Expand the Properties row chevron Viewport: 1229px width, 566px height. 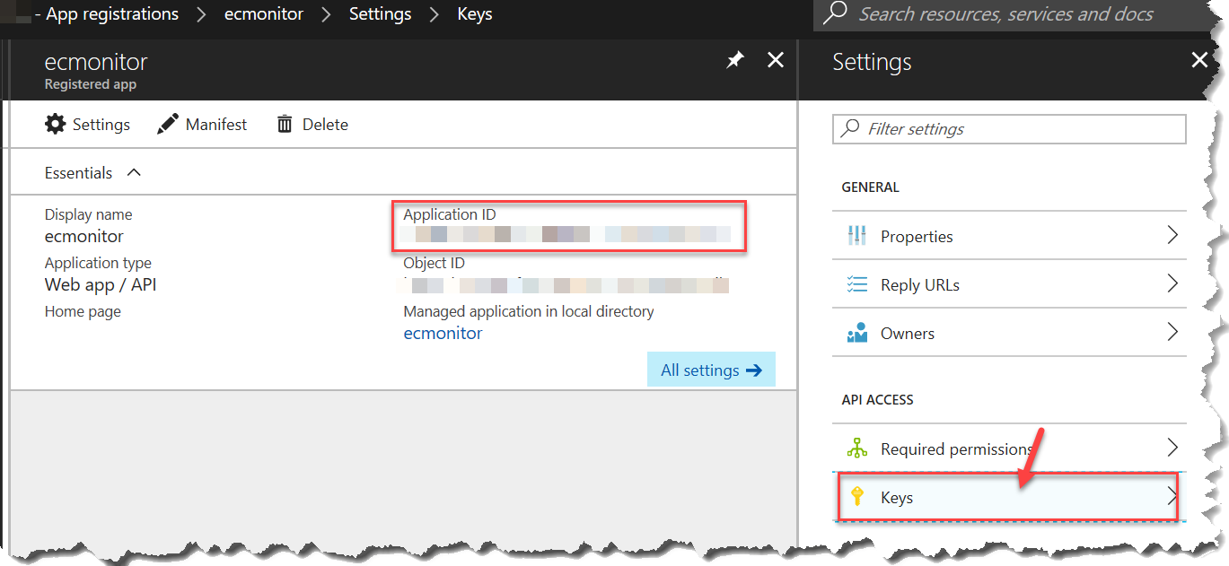pyautogui.click(x=1172, y=235)
